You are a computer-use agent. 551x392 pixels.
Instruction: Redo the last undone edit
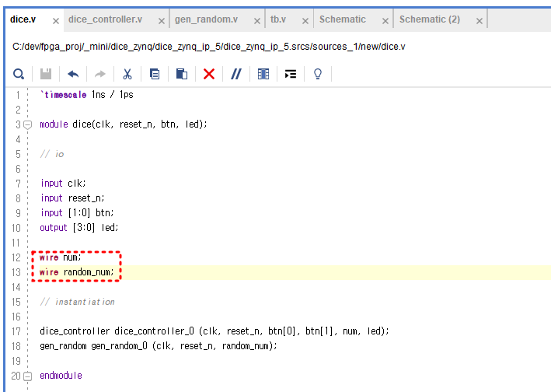(x=100, y=74)
